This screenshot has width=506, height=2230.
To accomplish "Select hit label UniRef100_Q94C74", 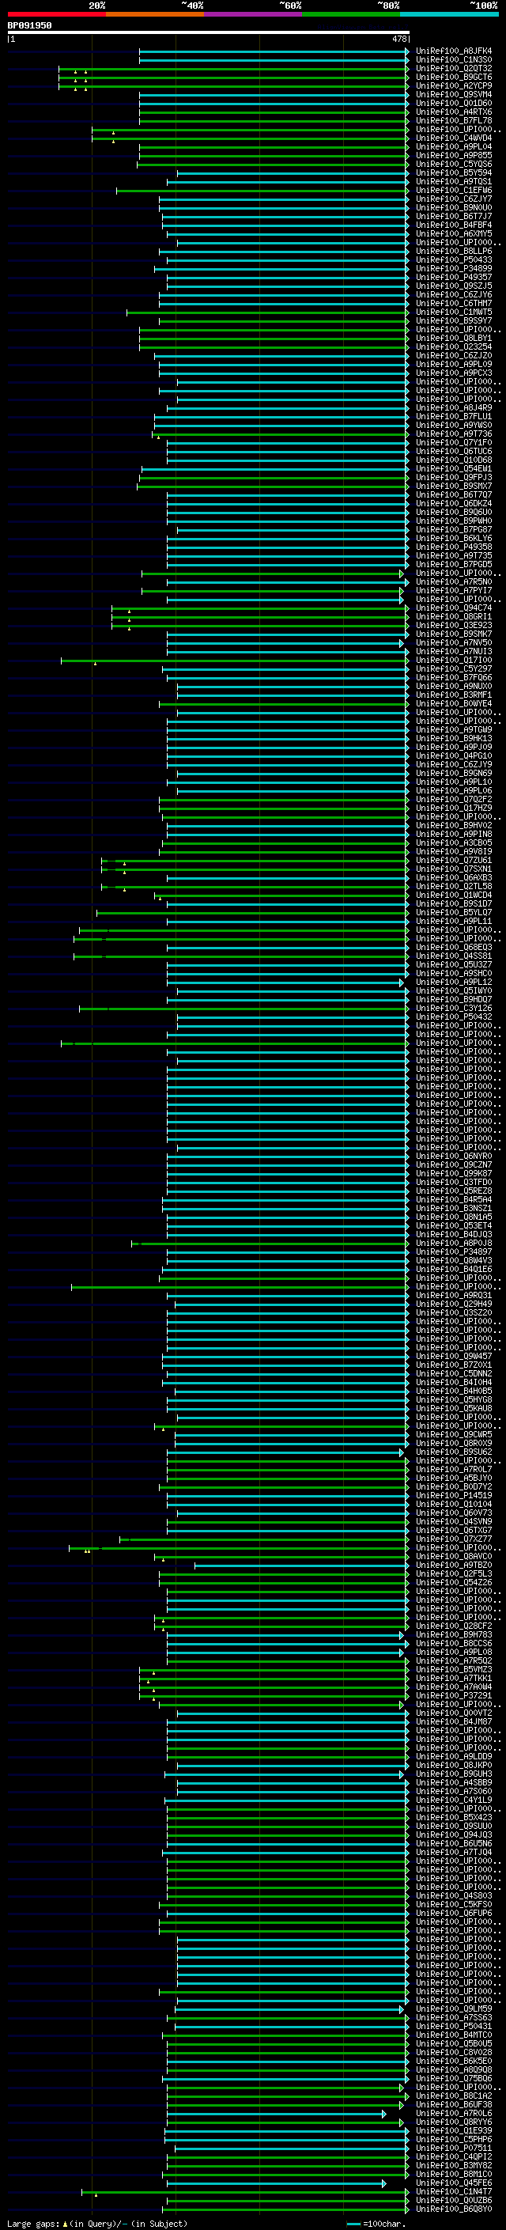I will (x=454, y=608).
